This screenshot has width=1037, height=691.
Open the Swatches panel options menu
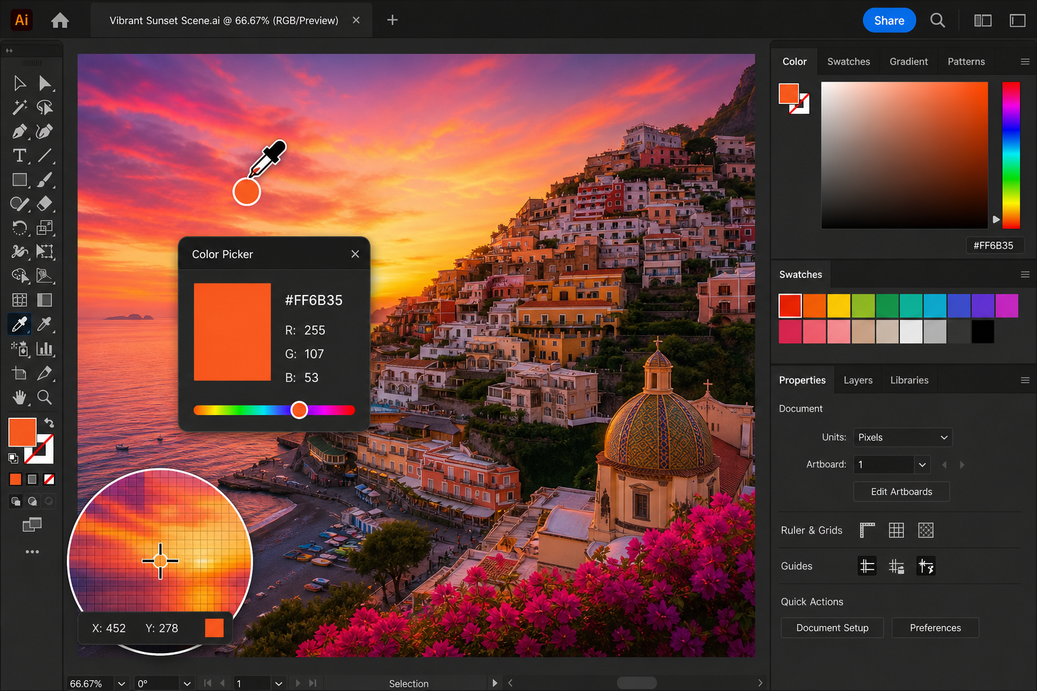coord(1025,275)
